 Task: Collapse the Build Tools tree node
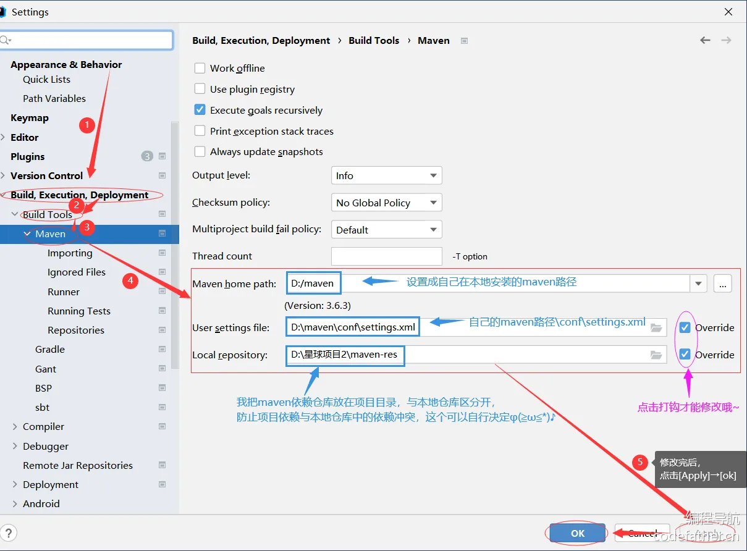coord(15,214)
